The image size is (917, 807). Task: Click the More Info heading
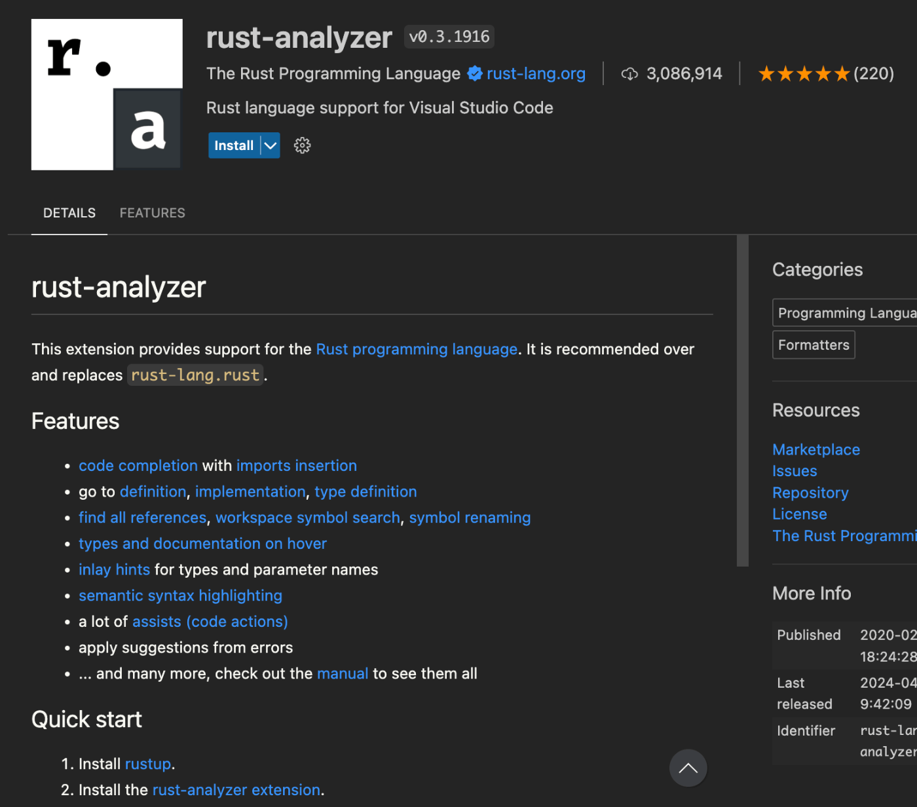(812, 593)
